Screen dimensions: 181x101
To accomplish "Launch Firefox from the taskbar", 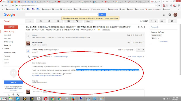I will [x=73, y=99].
